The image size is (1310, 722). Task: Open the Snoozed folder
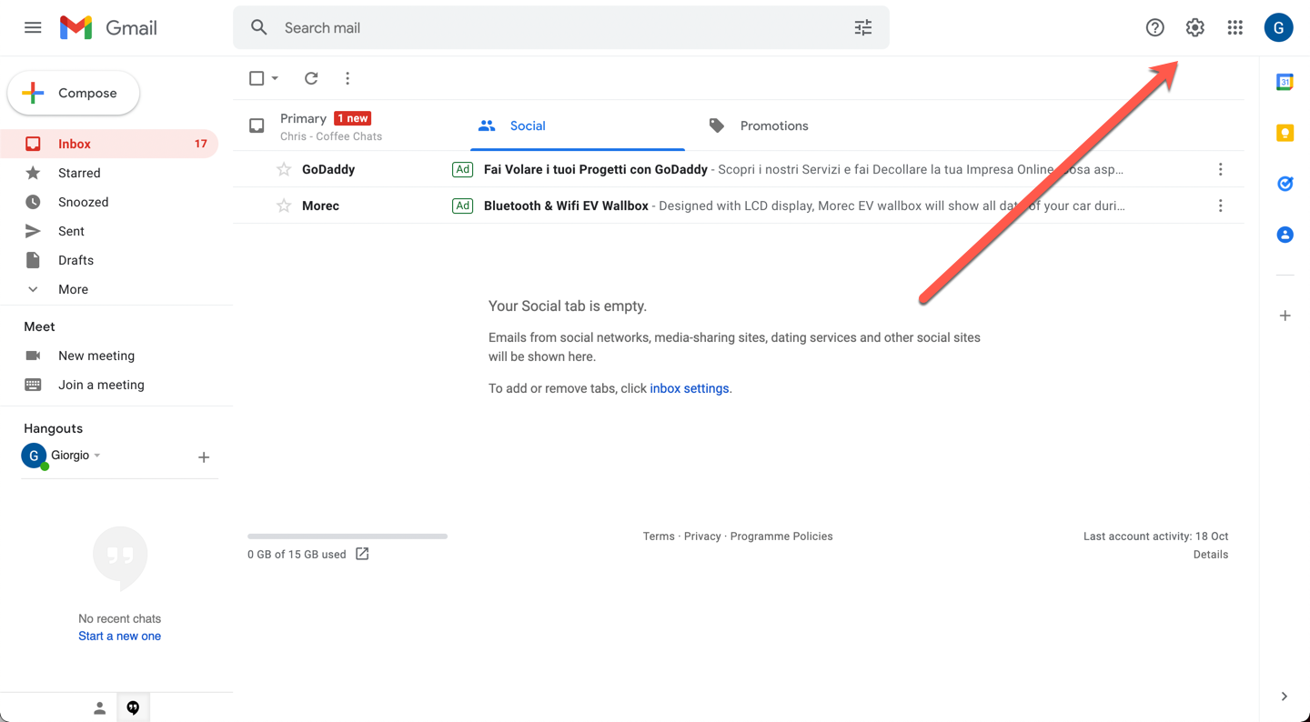109,202
